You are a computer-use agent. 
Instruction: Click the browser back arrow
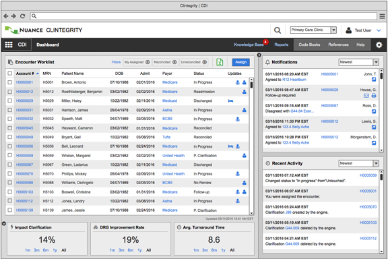click(x=6, y=16)
